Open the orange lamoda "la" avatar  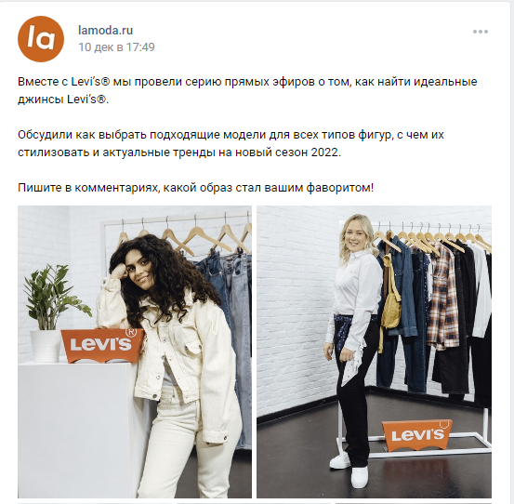[41, 39]
